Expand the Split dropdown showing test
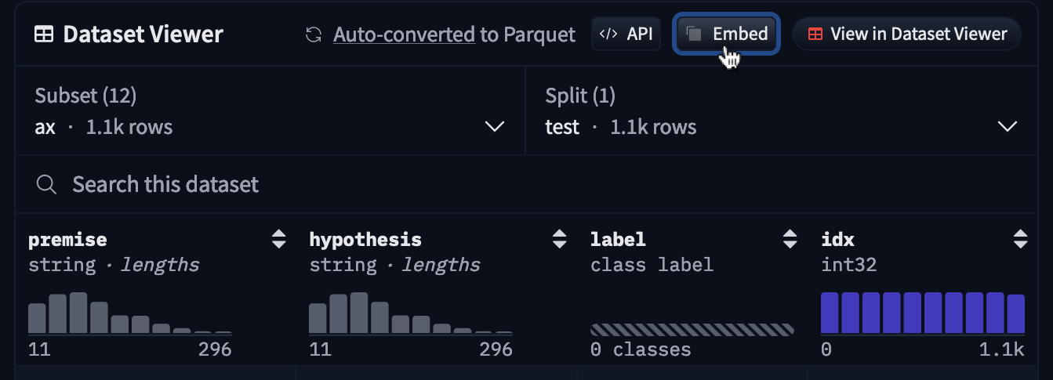Image resolution: width=1053 pixels, height=380 pixels. pos(780,111)
